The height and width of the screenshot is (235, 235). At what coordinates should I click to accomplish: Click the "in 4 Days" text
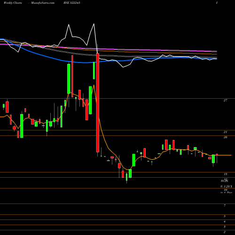tap(226, 192)
